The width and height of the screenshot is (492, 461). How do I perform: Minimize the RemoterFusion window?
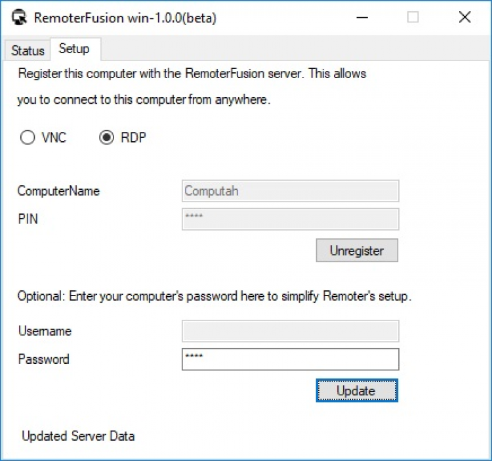click(x=361, y=18)
